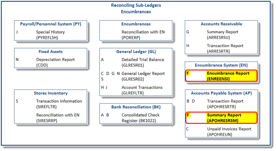Screen dimensions: 276x151
Task: Open Accounts Receivable Summary Report (ARRESRSU)
Action: pyautogui.click(x=222, y=35)
